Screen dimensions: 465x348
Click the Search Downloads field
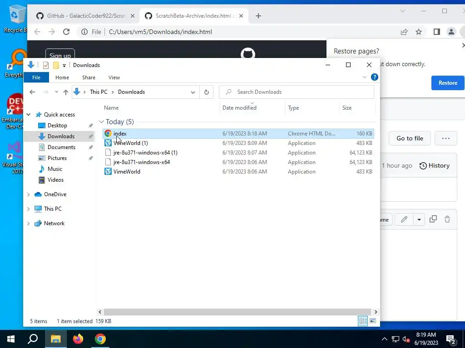click(297, 92)
